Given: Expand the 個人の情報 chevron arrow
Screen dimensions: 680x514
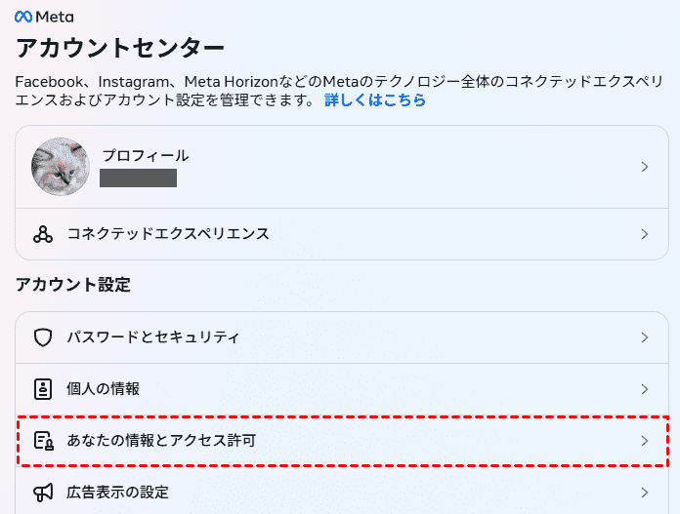Looking at the screenshot, I should [644, 389].
